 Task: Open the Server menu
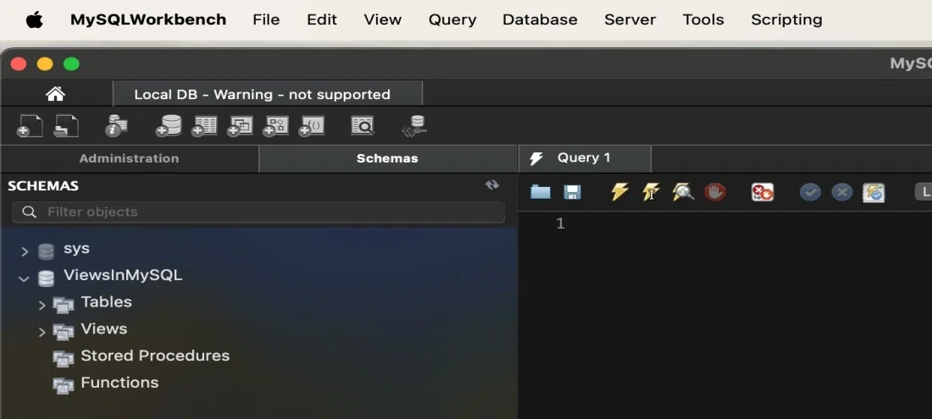click(x=630, y=19)
